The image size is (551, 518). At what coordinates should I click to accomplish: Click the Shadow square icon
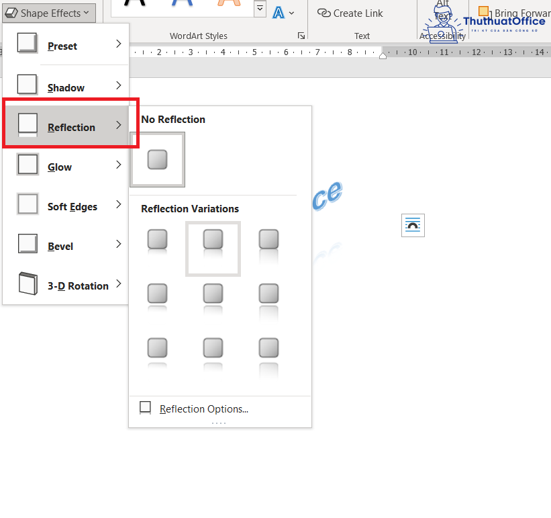pyautogui.click(x=28, y=85)
